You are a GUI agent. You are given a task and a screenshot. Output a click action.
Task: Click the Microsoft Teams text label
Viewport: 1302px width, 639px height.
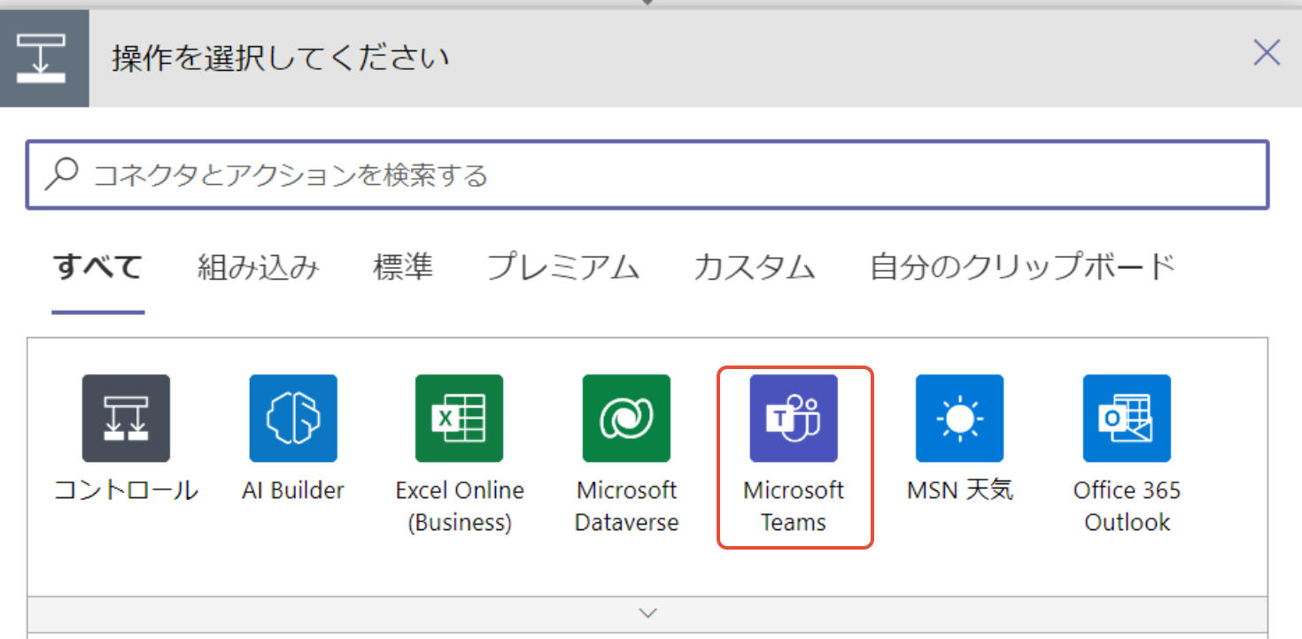(x=794, y=506)
